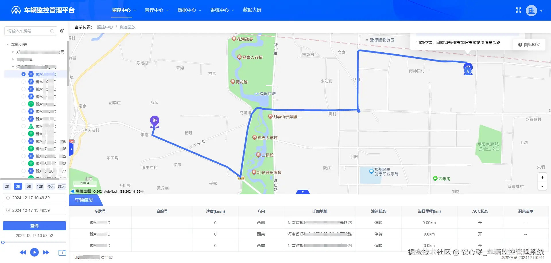
Task: Click the 花海融春 scenic spot marker
Action: tap(234, 39)
